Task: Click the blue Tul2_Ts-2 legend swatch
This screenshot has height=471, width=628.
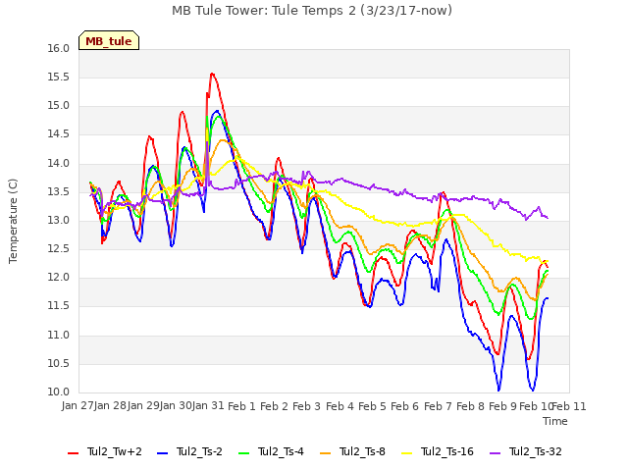Action: click(162, 452)
